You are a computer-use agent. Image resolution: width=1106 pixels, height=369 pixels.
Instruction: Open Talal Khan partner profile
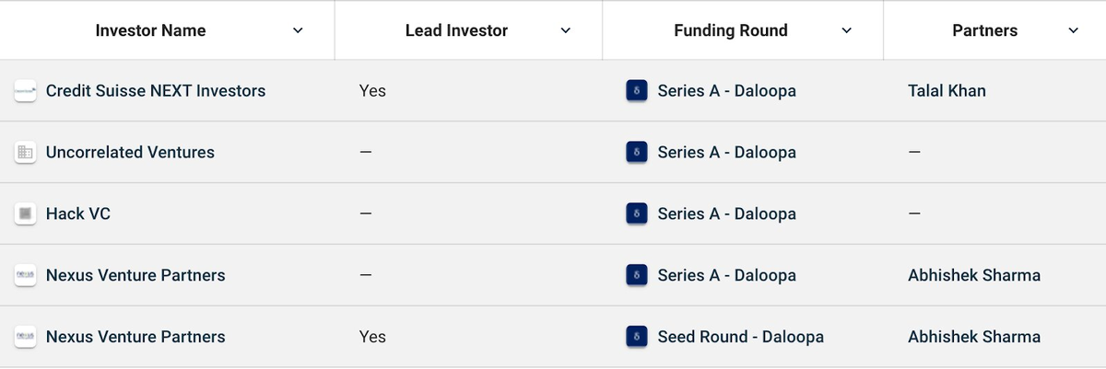pos(947,91)
